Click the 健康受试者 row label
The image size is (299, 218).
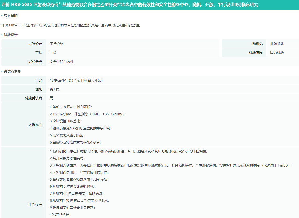[x=34, y=98]
